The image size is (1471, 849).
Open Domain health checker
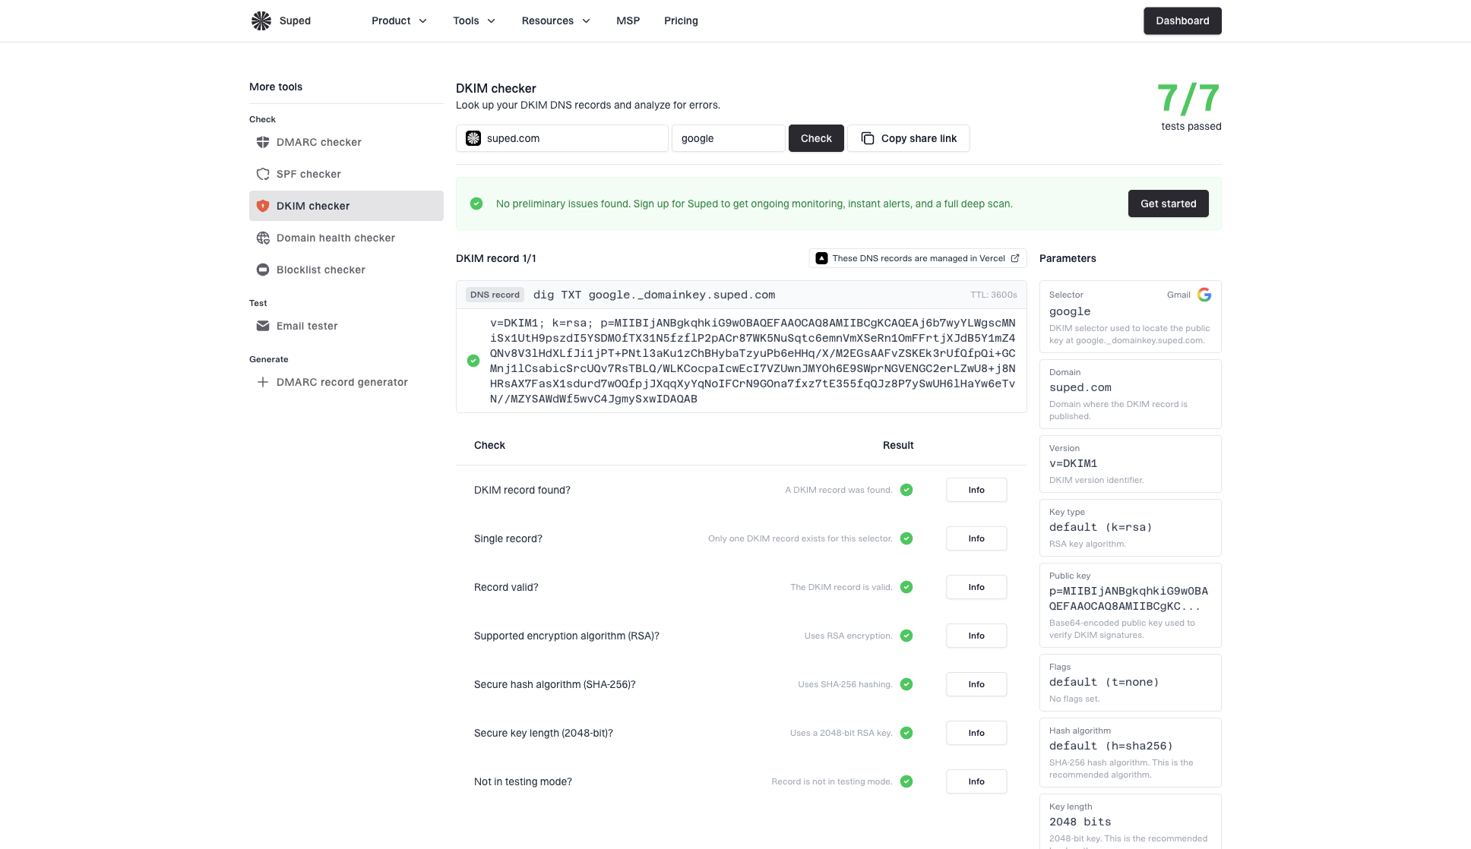coord(346,238)
